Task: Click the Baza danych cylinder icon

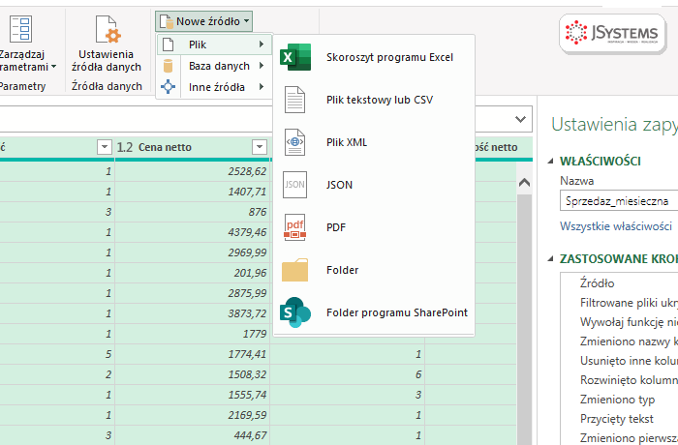Action: click(x=169, y=66)
